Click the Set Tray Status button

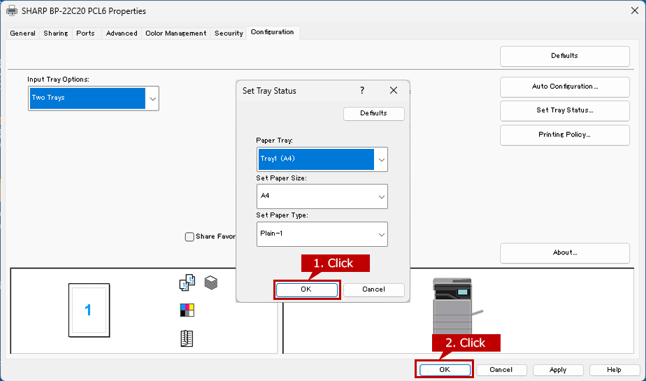[x=564, y=110]
